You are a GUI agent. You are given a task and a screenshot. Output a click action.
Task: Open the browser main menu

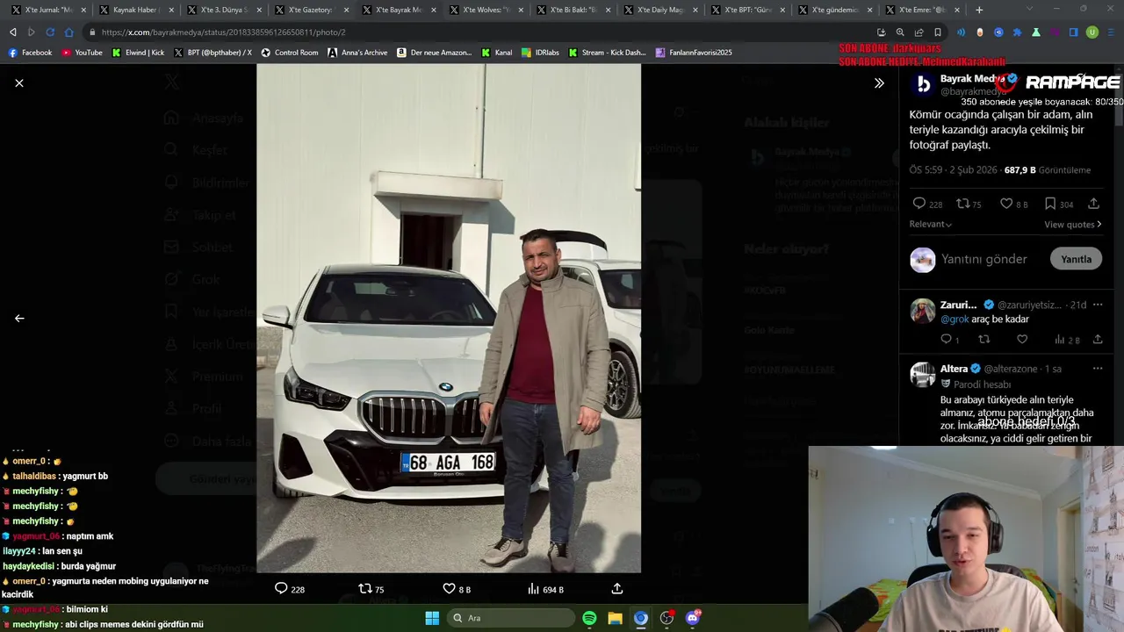coord(1112,32)
